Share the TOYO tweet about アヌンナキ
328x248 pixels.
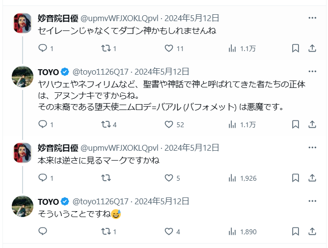click(x=312, y=125)
